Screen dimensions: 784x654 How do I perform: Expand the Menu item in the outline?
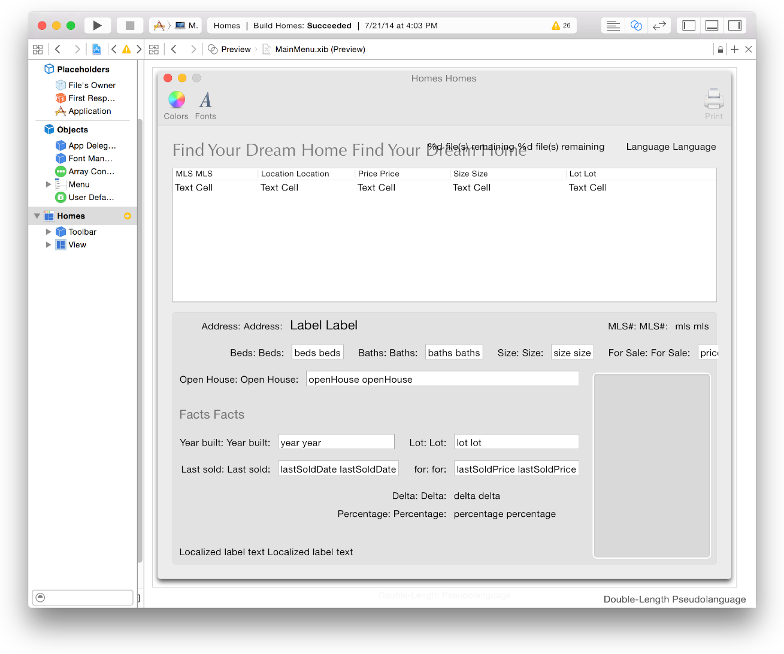[49, 184]
